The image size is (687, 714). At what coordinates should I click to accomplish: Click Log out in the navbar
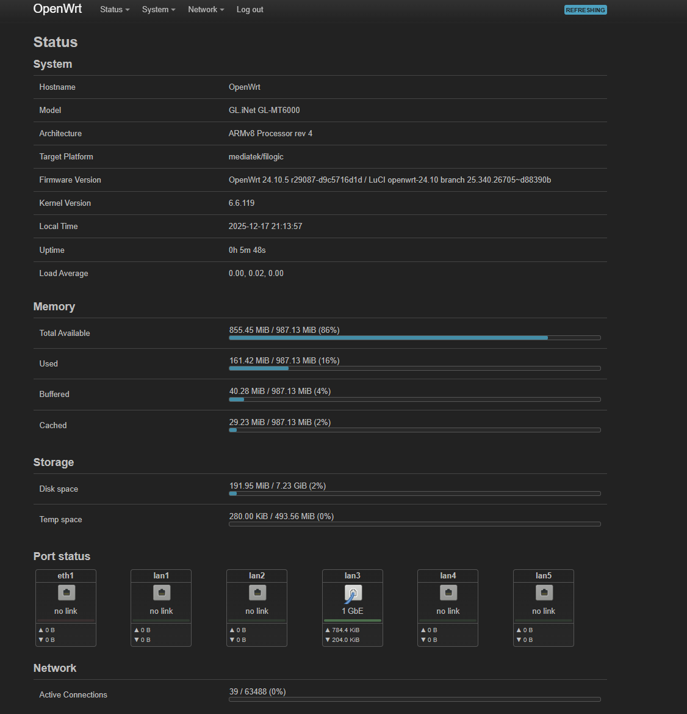pyautogui.click(x=250, y=10)
